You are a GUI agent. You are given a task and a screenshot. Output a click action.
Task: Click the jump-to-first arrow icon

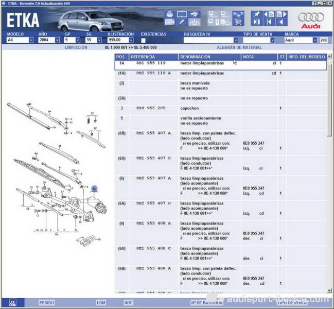coord(269,22)
